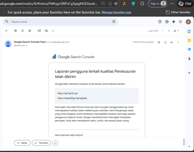Click the cepat89go.lat/register URL text
Image resolution: width=194 pixels, height=152 pixels.
click(72, 98)
